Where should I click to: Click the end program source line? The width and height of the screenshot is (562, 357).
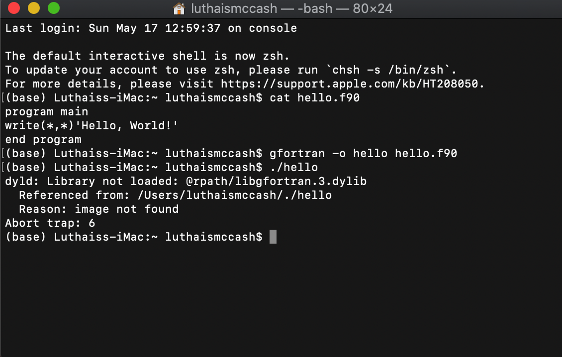[44, 139]
